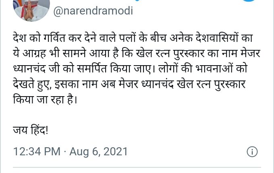Click the Aug 6, 2021 date
The image size is (274, 173).
pos(99,152)
